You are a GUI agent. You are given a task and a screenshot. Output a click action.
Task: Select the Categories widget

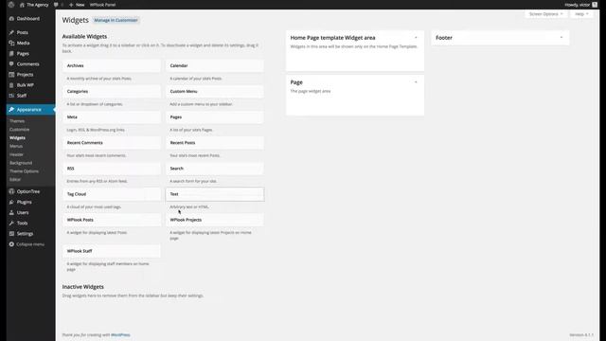tap(112, 91)
